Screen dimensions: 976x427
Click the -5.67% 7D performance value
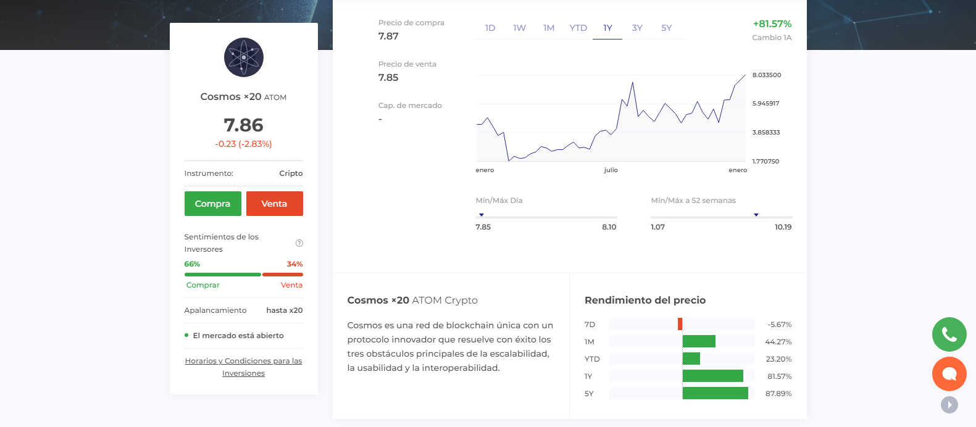pyautogui.click(x=780, y=325)
